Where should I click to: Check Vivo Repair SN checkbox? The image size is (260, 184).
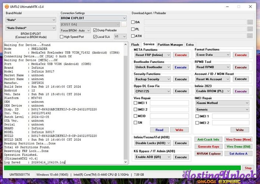coord(135,123)
